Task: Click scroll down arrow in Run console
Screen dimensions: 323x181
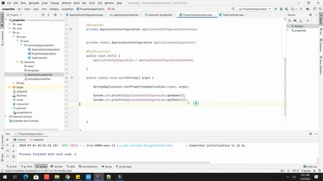Action: point(14,151)
